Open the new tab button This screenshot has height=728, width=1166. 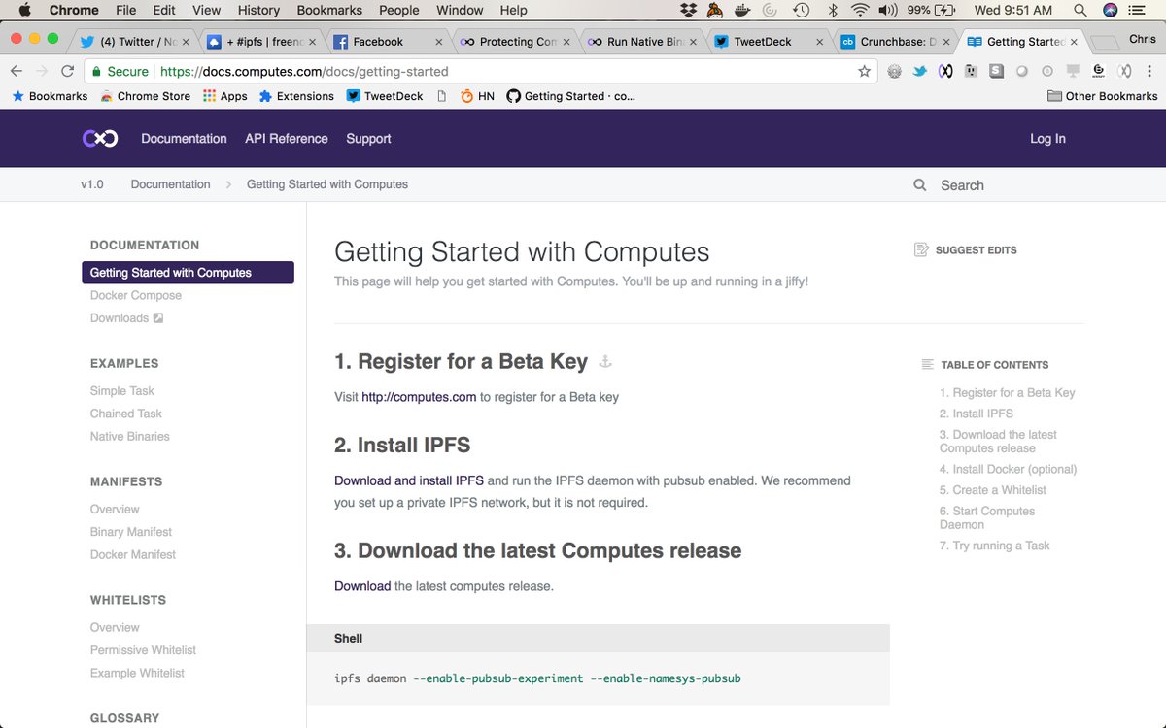click(1105, 43)
